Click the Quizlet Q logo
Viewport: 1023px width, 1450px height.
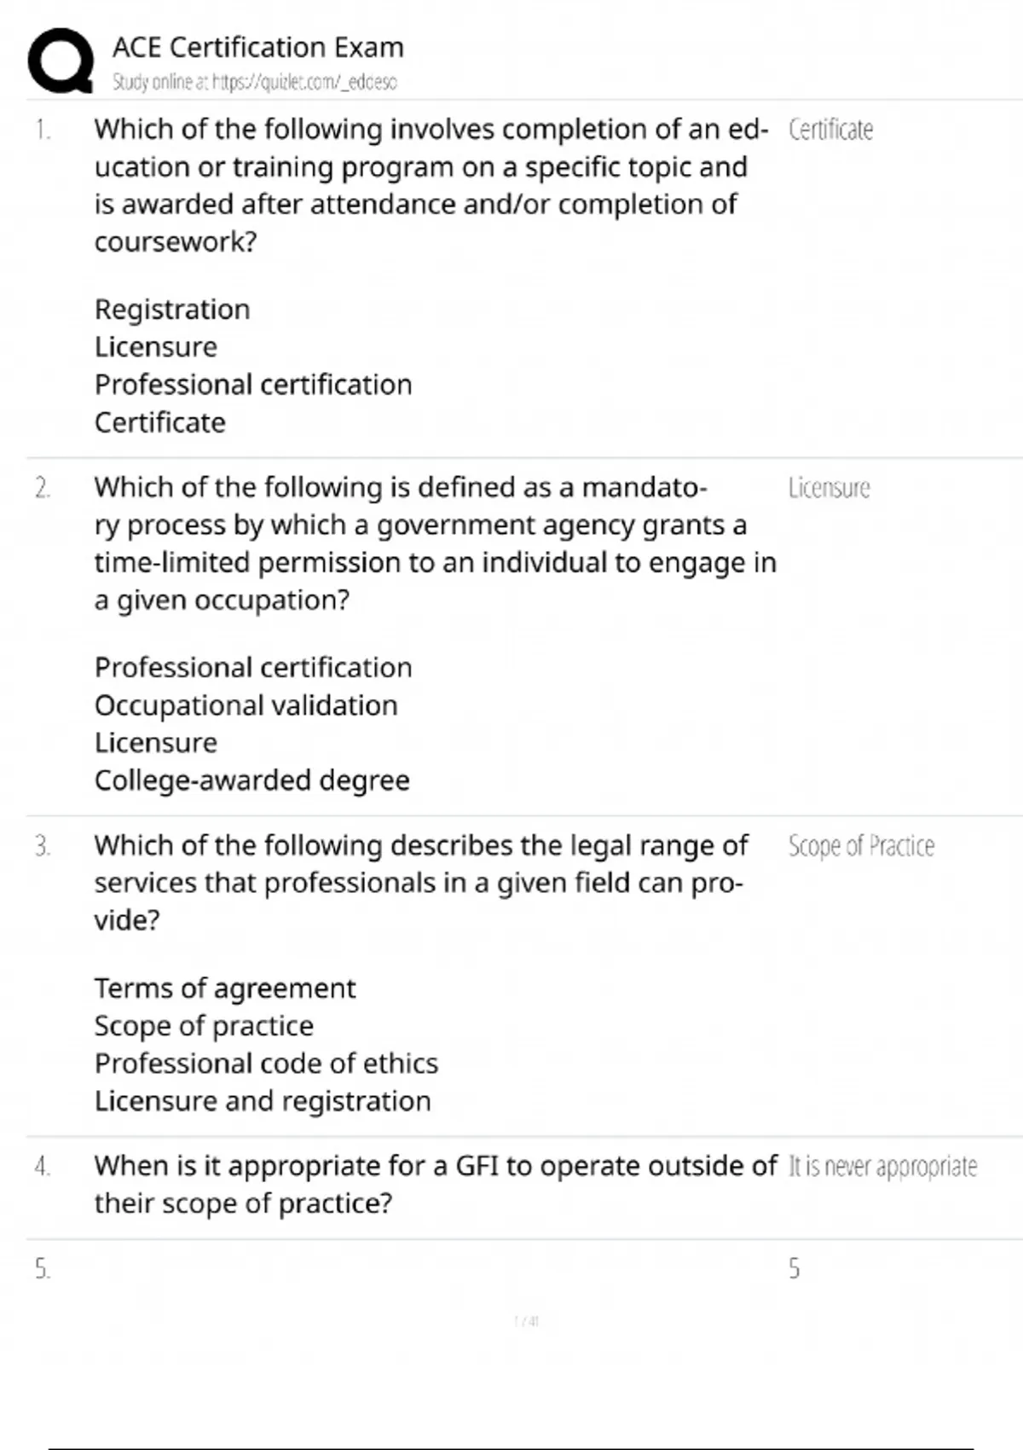click(61, 60)
